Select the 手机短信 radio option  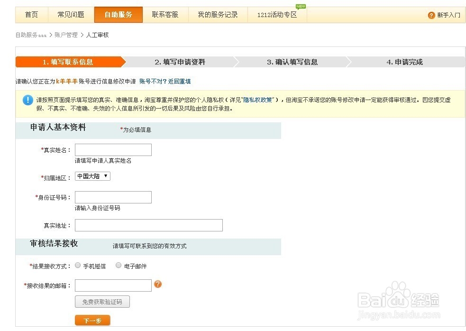point(78,265)
